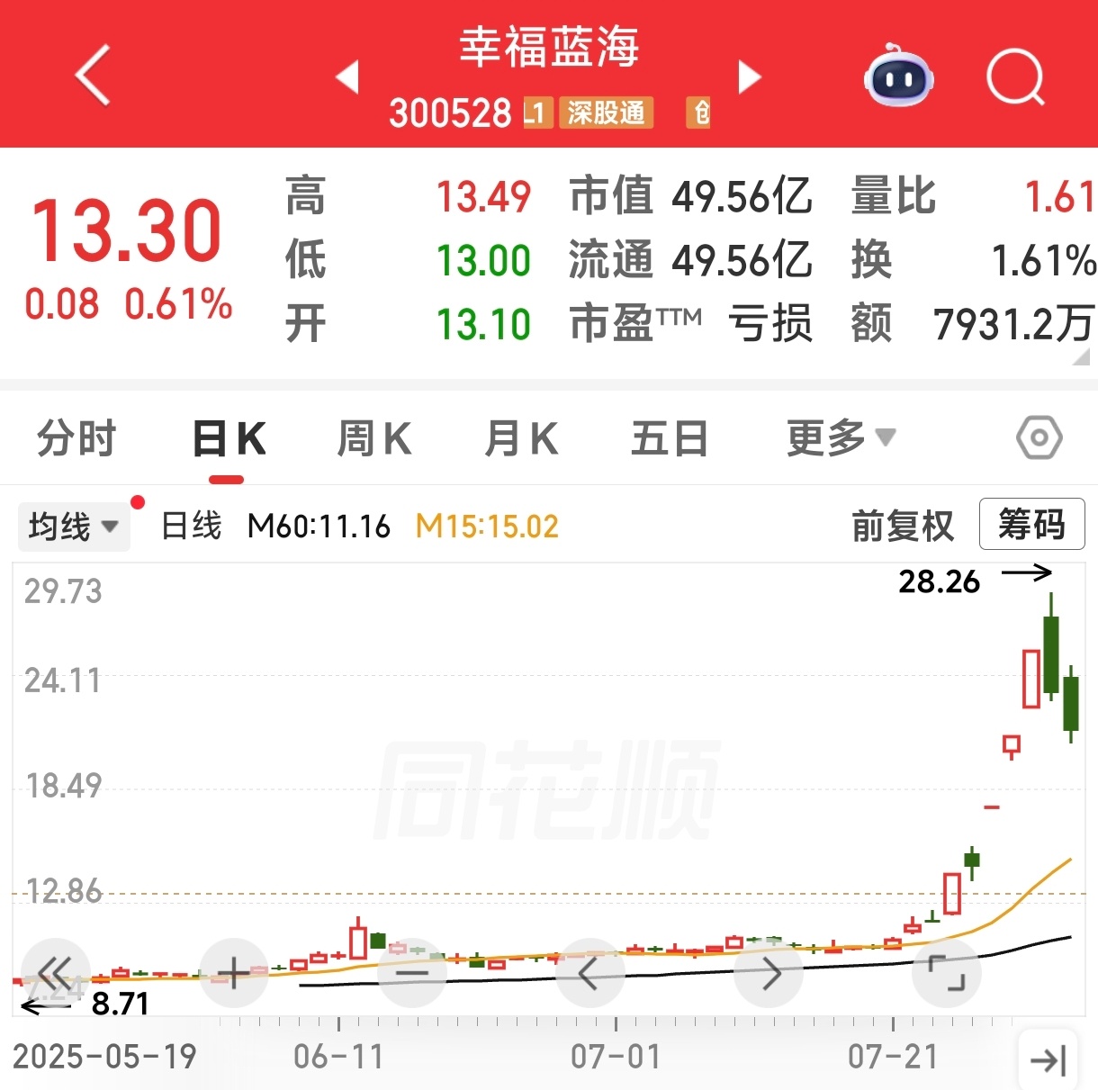Open the 五日 five-day tab
The width and height of the screenshot is (1098, 1090).
(670, 439)
